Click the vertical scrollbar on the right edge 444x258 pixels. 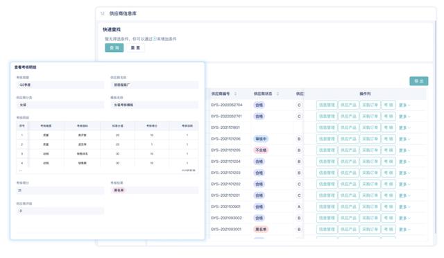point(435,128)
